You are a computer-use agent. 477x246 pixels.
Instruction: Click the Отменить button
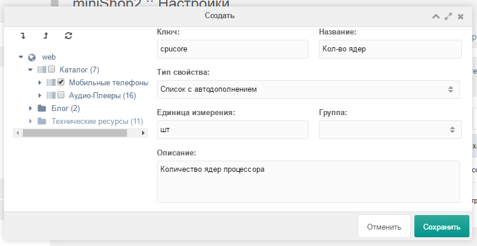coord(384,227)
